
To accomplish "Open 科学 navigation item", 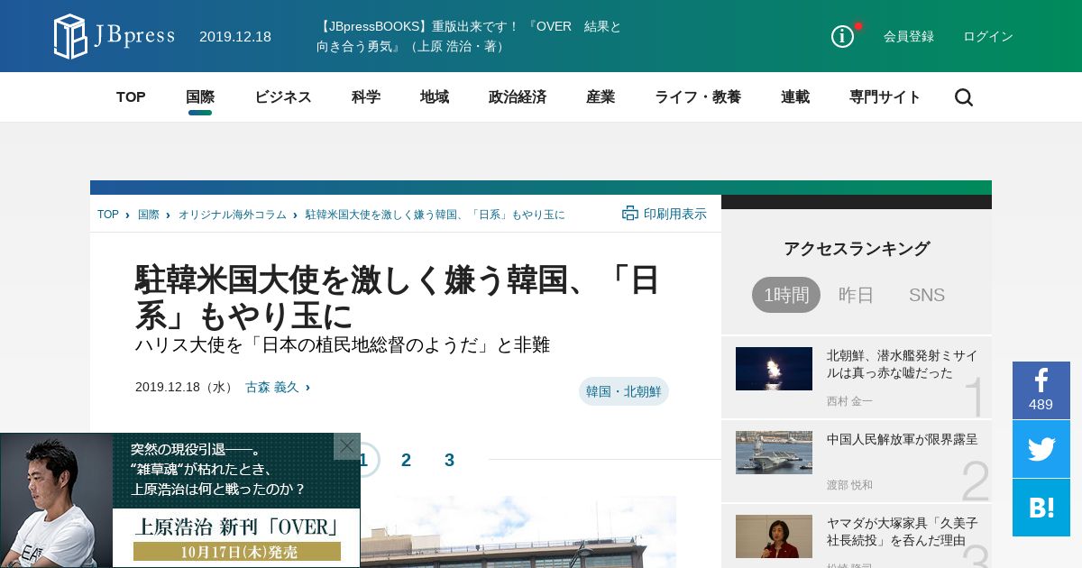I will 366,97.
